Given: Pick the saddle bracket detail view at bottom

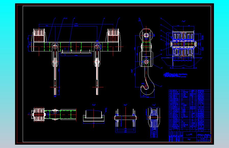Looking at the screenshot, I should click(94, 116).
